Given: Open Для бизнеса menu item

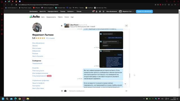Looking at the screenshot, I should click(33, 12).
